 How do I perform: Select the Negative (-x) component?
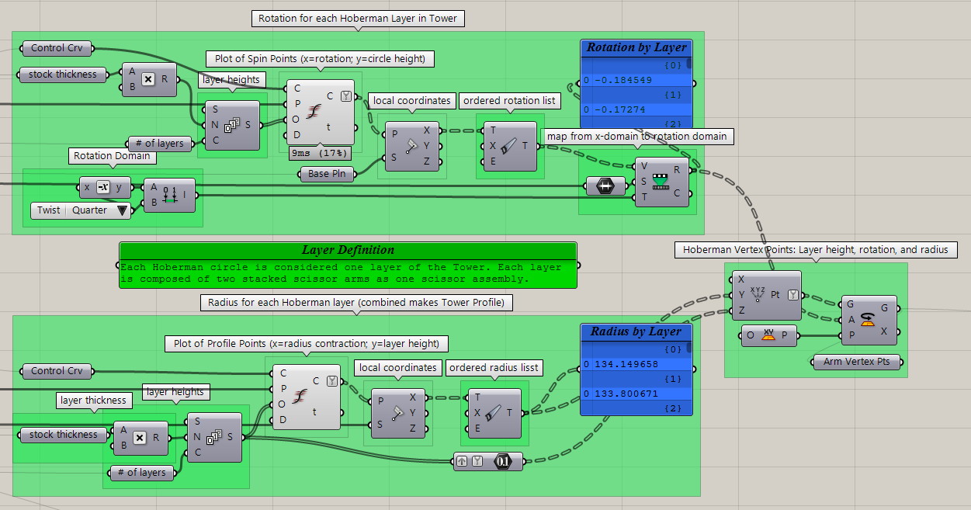(x=103, y=188)
